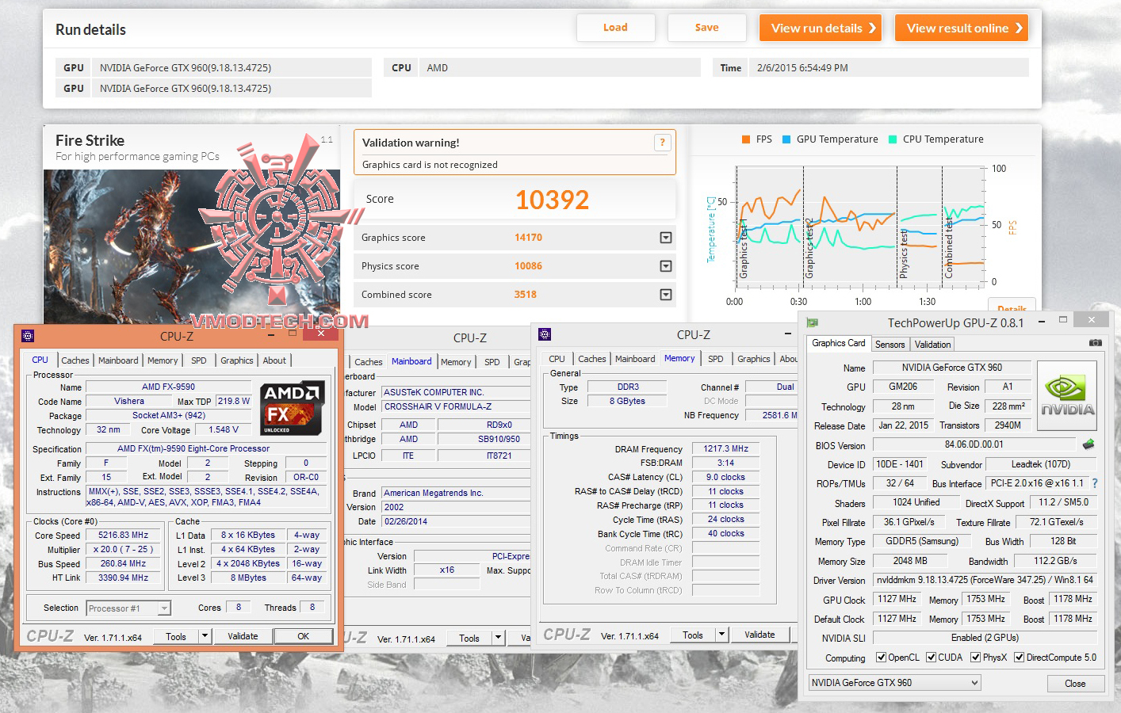
Task: Expand the Graphics score details
Action: click(x=666, y=238)
